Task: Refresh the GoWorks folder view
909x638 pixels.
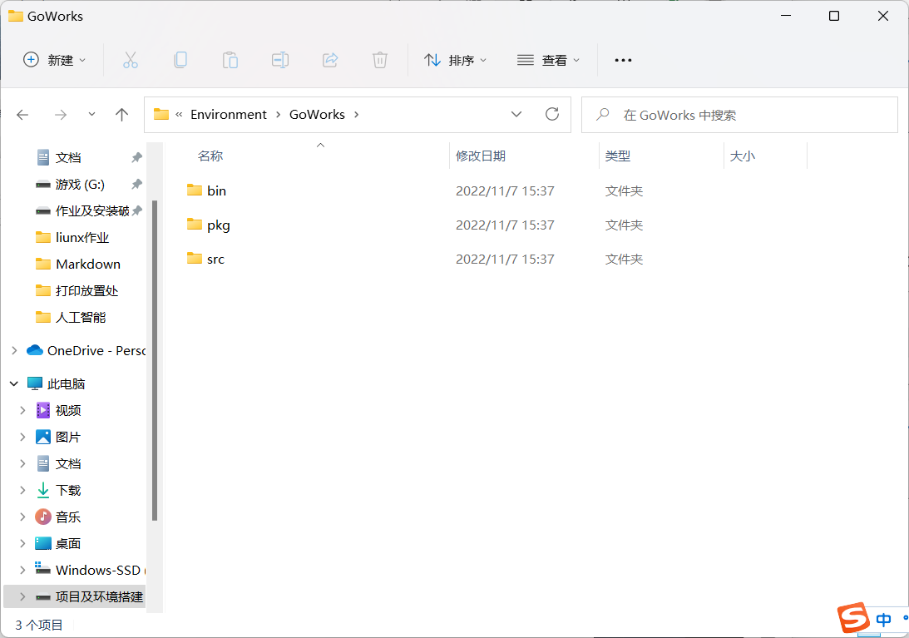Action: pos(552,115)
